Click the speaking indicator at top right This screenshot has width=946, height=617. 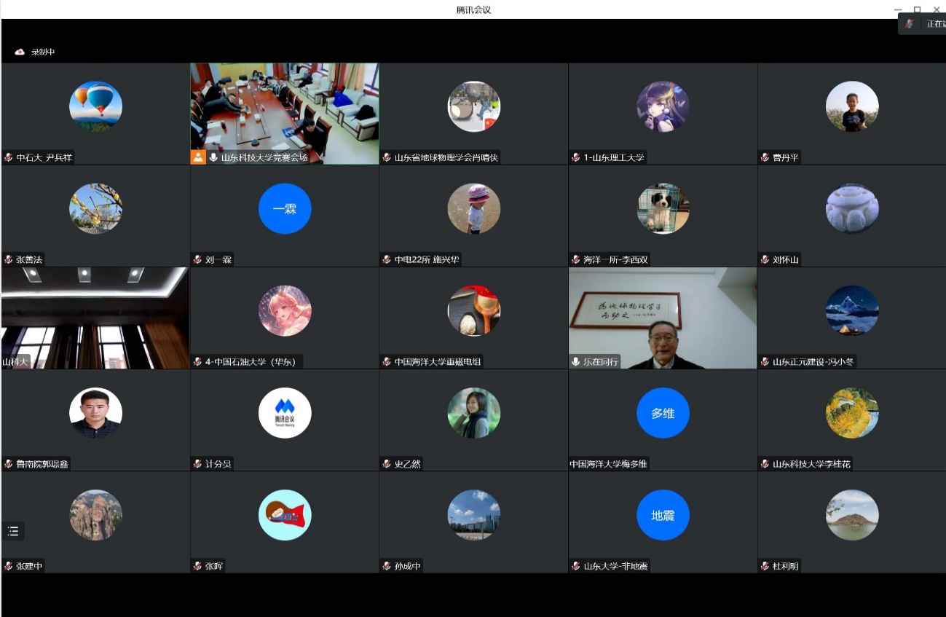point(923,24)
